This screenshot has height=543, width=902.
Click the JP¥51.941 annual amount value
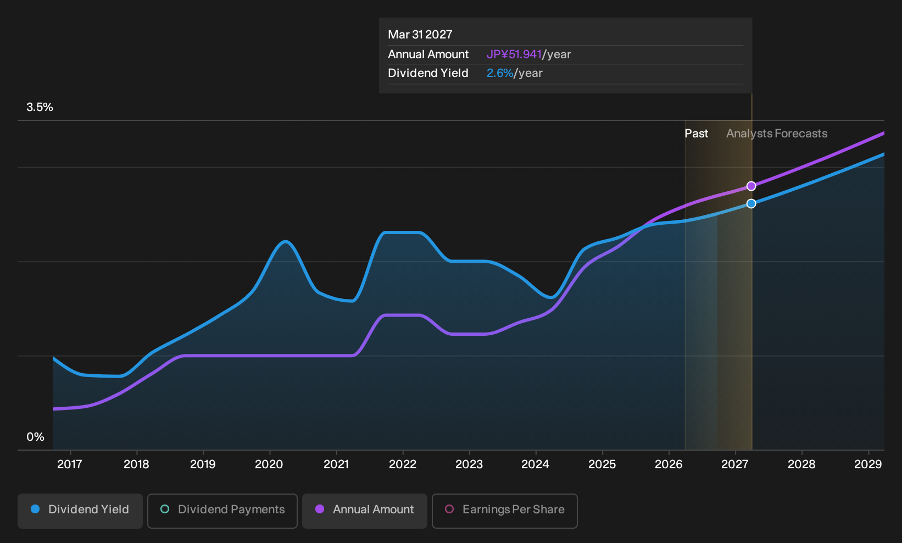514,54
